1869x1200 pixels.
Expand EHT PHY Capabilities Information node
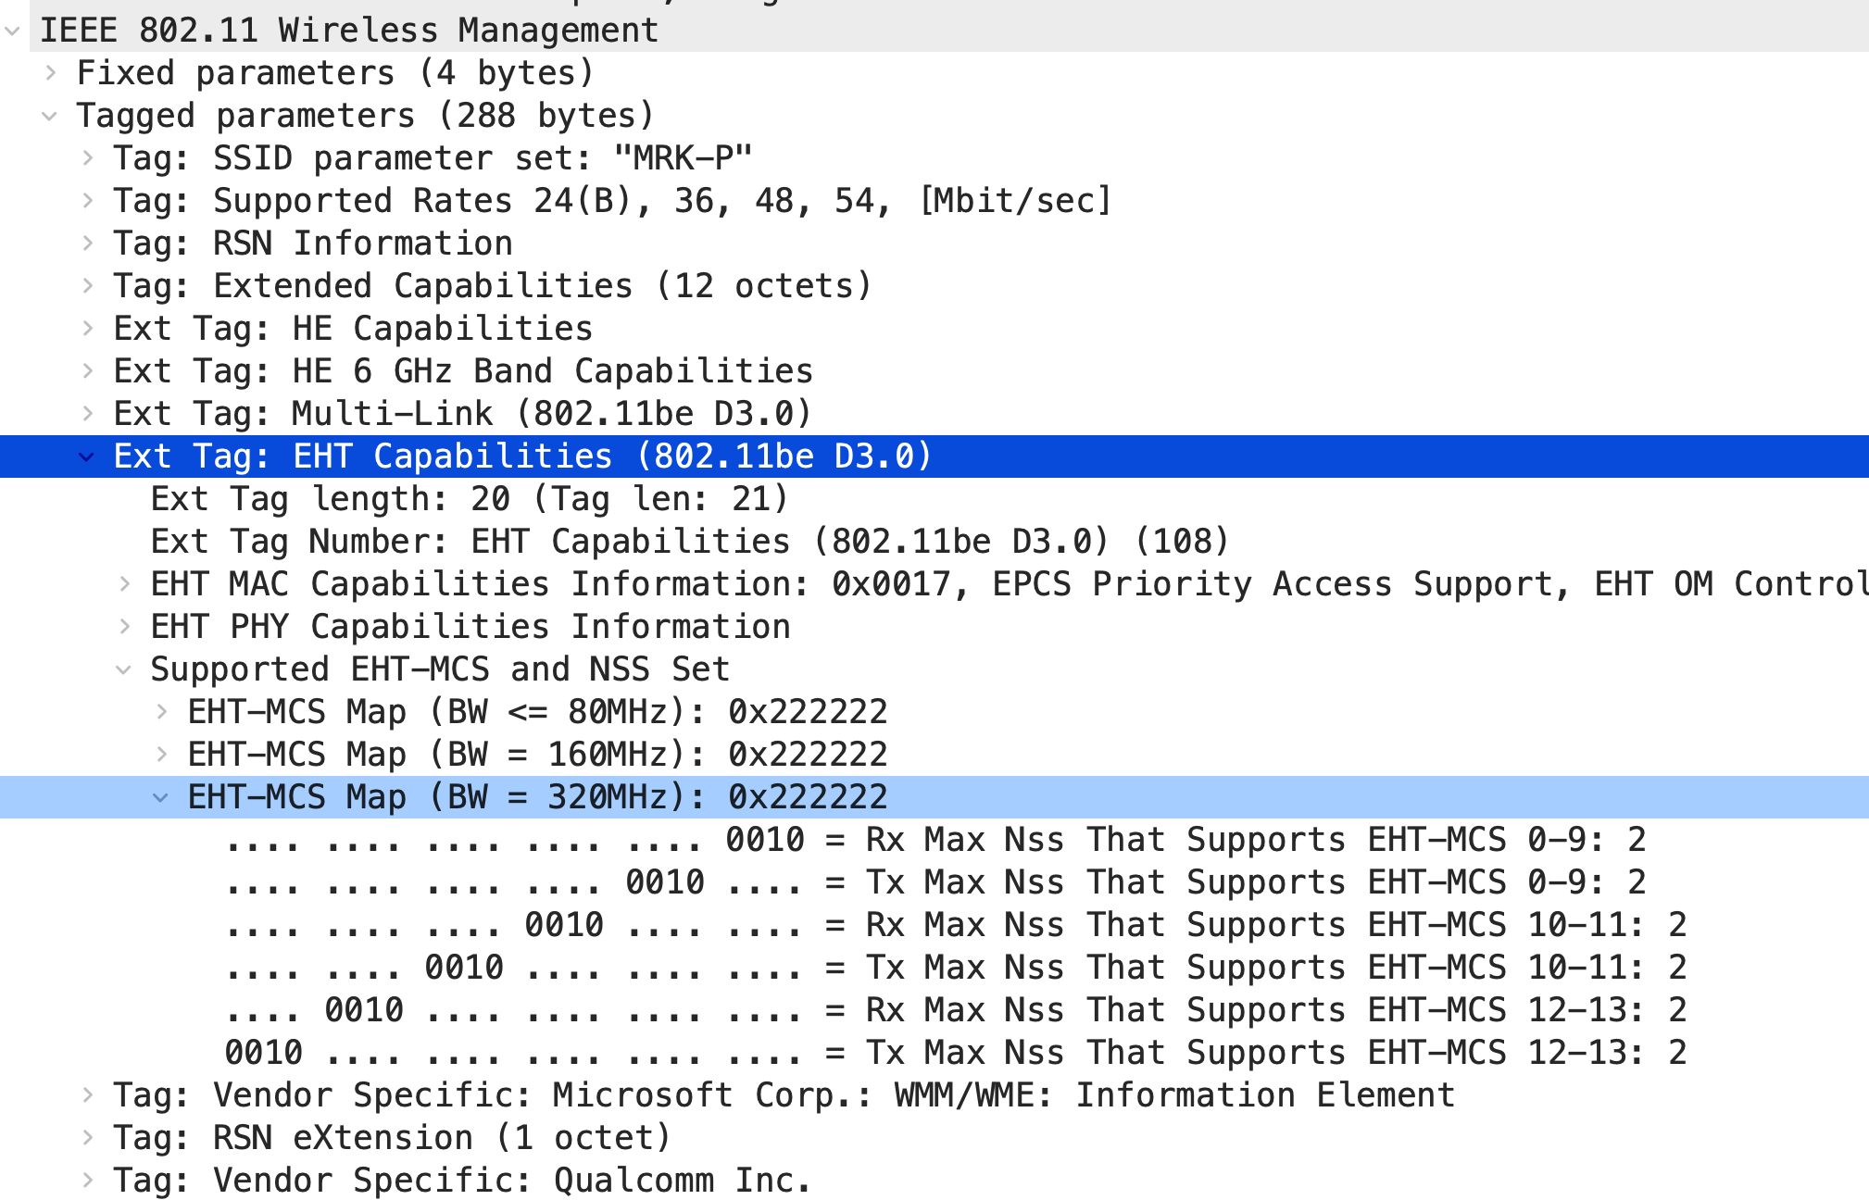pos(125,627)
